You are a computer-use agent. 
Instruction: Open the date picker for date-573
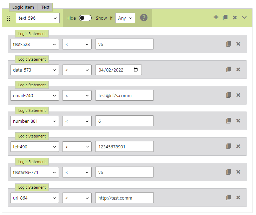[136, 69]
